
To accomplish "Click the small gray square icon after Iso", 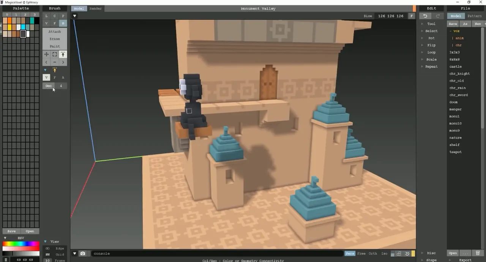I will (393, 254).
